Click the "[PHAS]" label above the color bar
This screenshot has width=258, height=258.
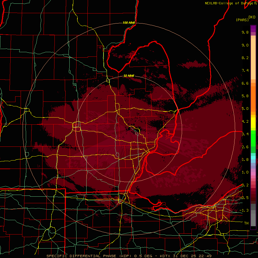point(242,20)
